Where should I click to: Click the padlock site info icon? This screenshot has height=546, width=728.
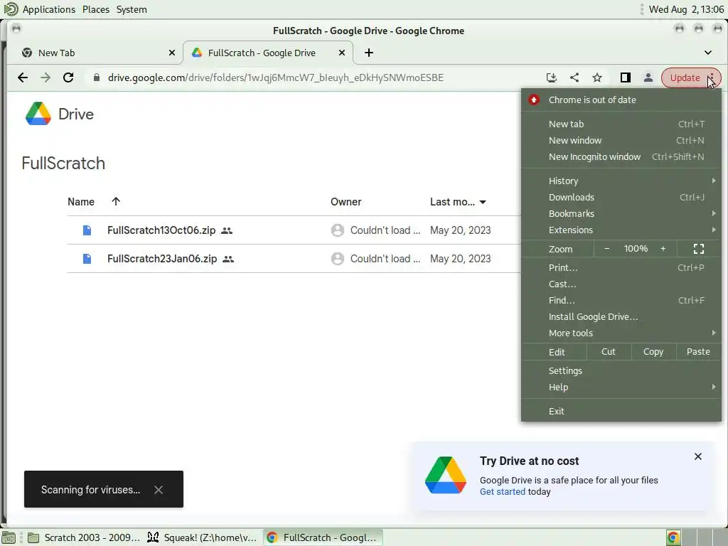point(97,77)
